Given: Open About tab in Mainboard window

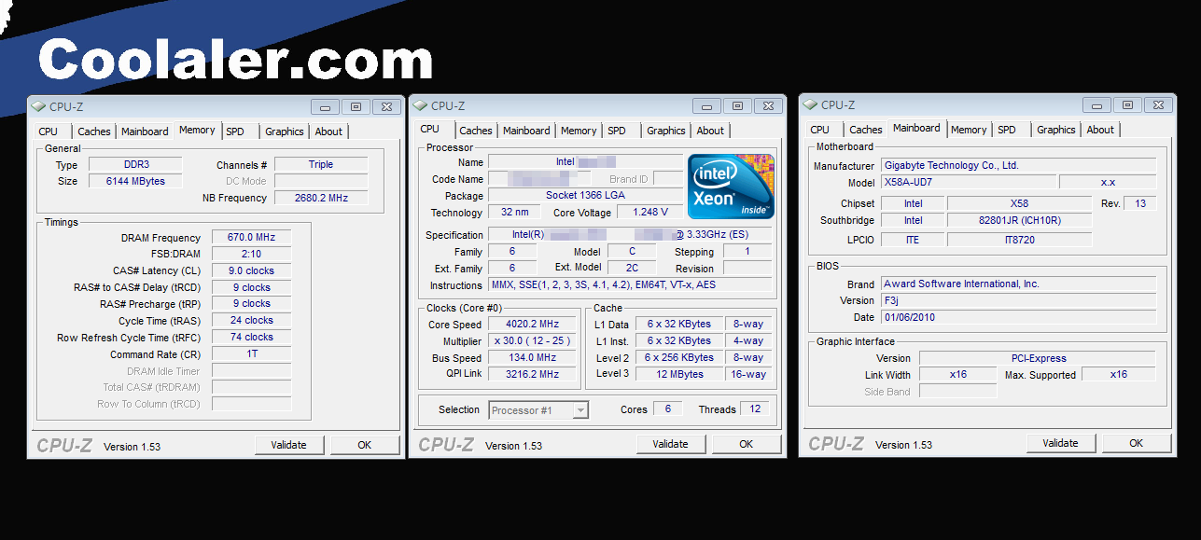Looking at the screenshot, I should (1100, 130).
